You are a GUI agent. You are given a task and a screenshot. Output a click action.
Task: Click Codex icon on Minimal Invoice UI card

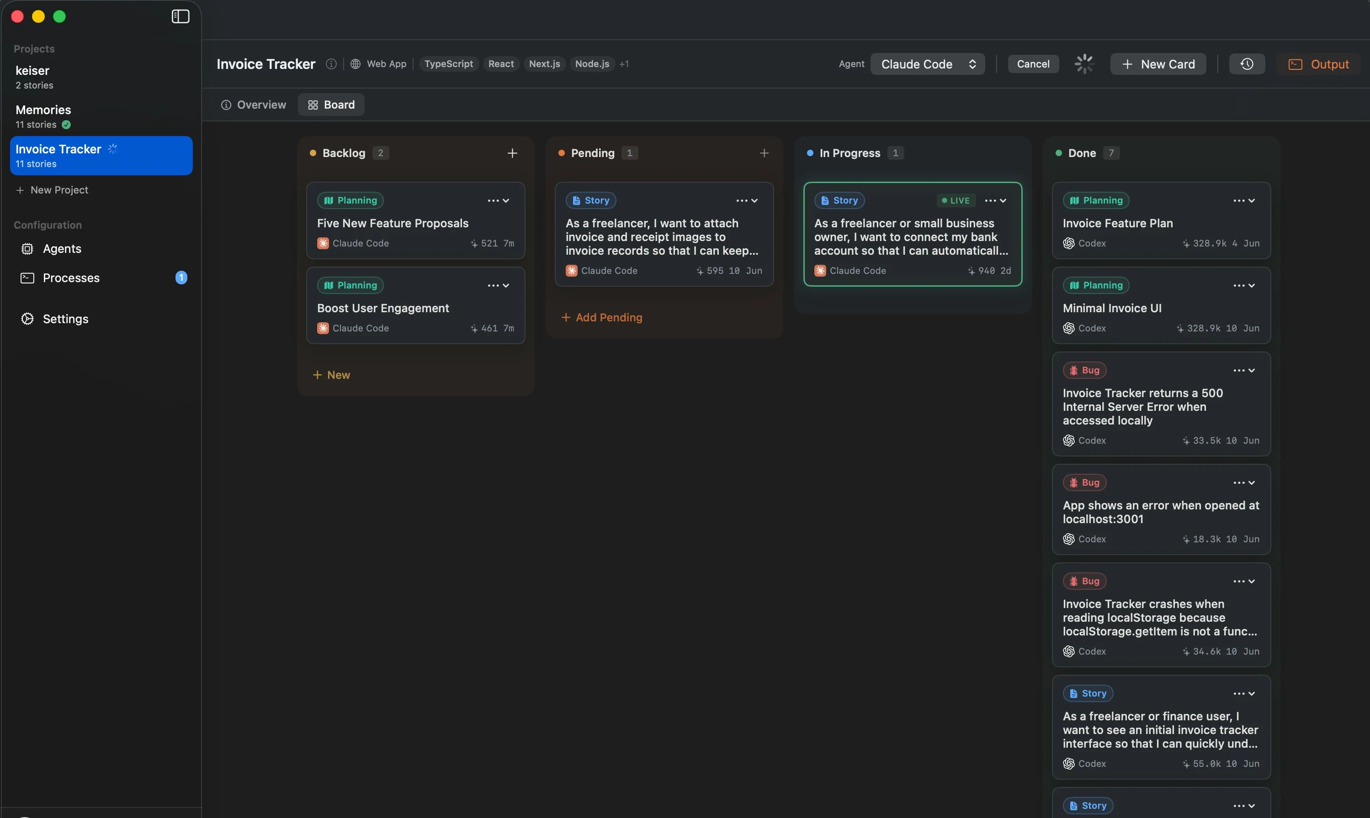click(1069, 328)
